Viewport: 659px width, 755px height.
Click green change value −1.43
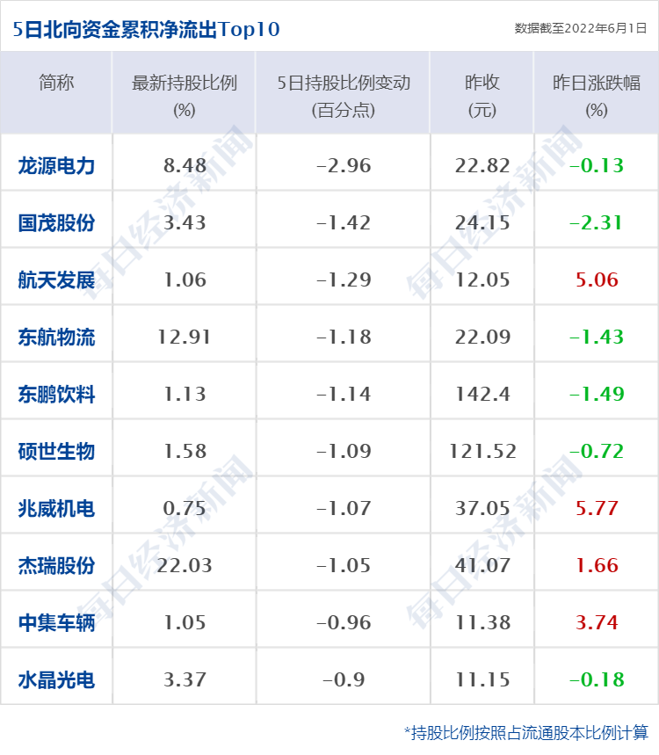(x=597, y=337)
